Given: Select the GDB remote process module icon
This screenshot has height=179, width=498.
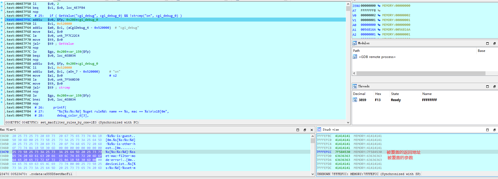Looking at the screenshot, I should (355, 57).
